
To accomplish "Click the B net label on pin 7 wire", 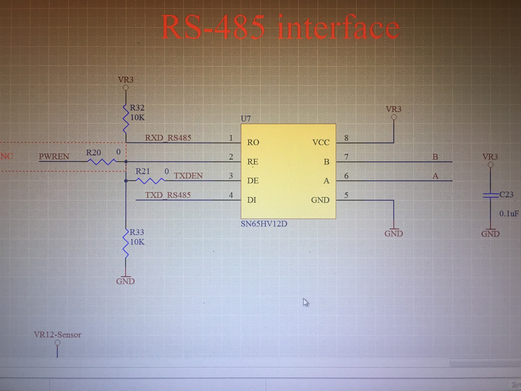I will point(435,157).
